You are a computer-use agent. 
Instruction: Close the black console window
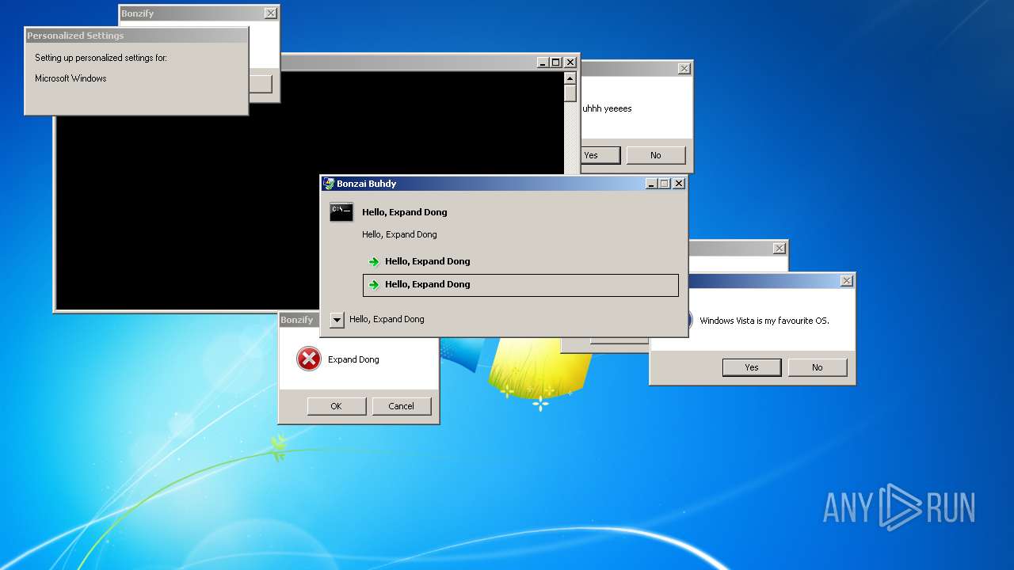tap(570, 63)
